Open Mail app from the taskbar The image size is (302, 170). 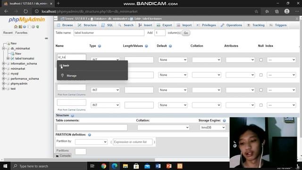pyautogui.click(x=147, y=166)
